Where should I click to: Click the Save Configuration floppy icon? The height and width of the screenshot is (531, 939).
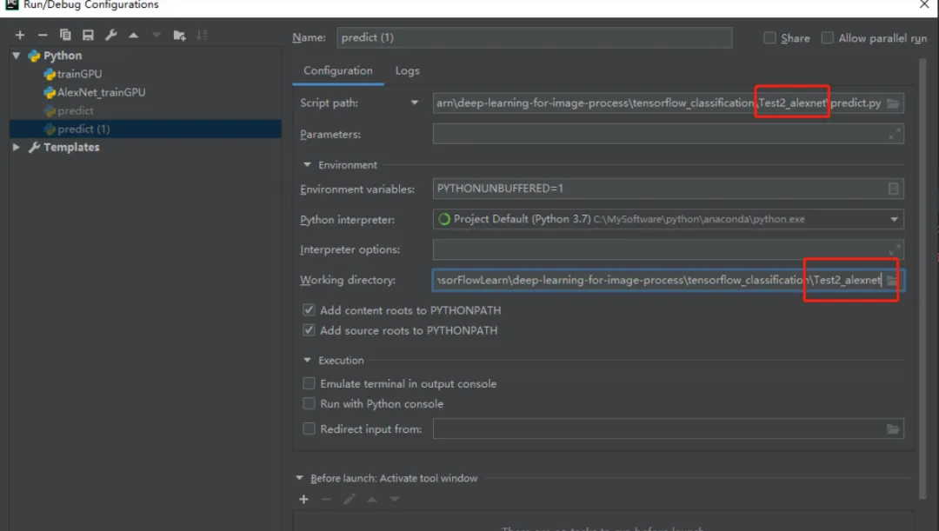[88, 36]
